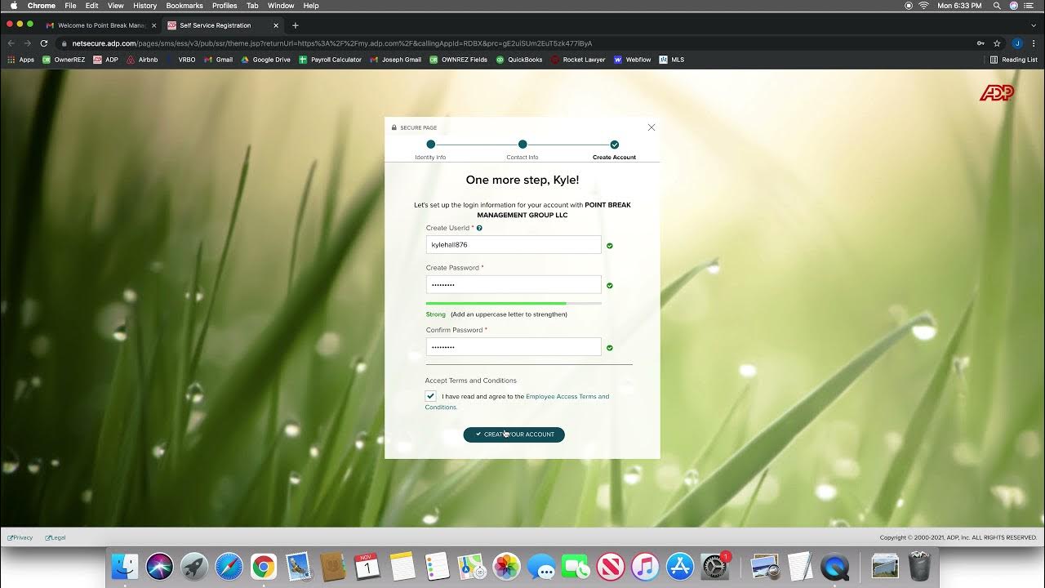Click the Create Password field

coord(514,284)
